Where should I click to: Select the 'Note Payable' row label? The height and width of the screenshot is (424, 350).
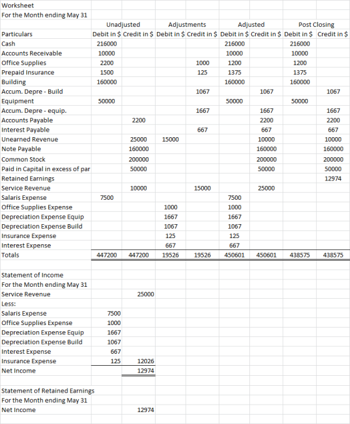pyautogui.click(x=21, y=149)
